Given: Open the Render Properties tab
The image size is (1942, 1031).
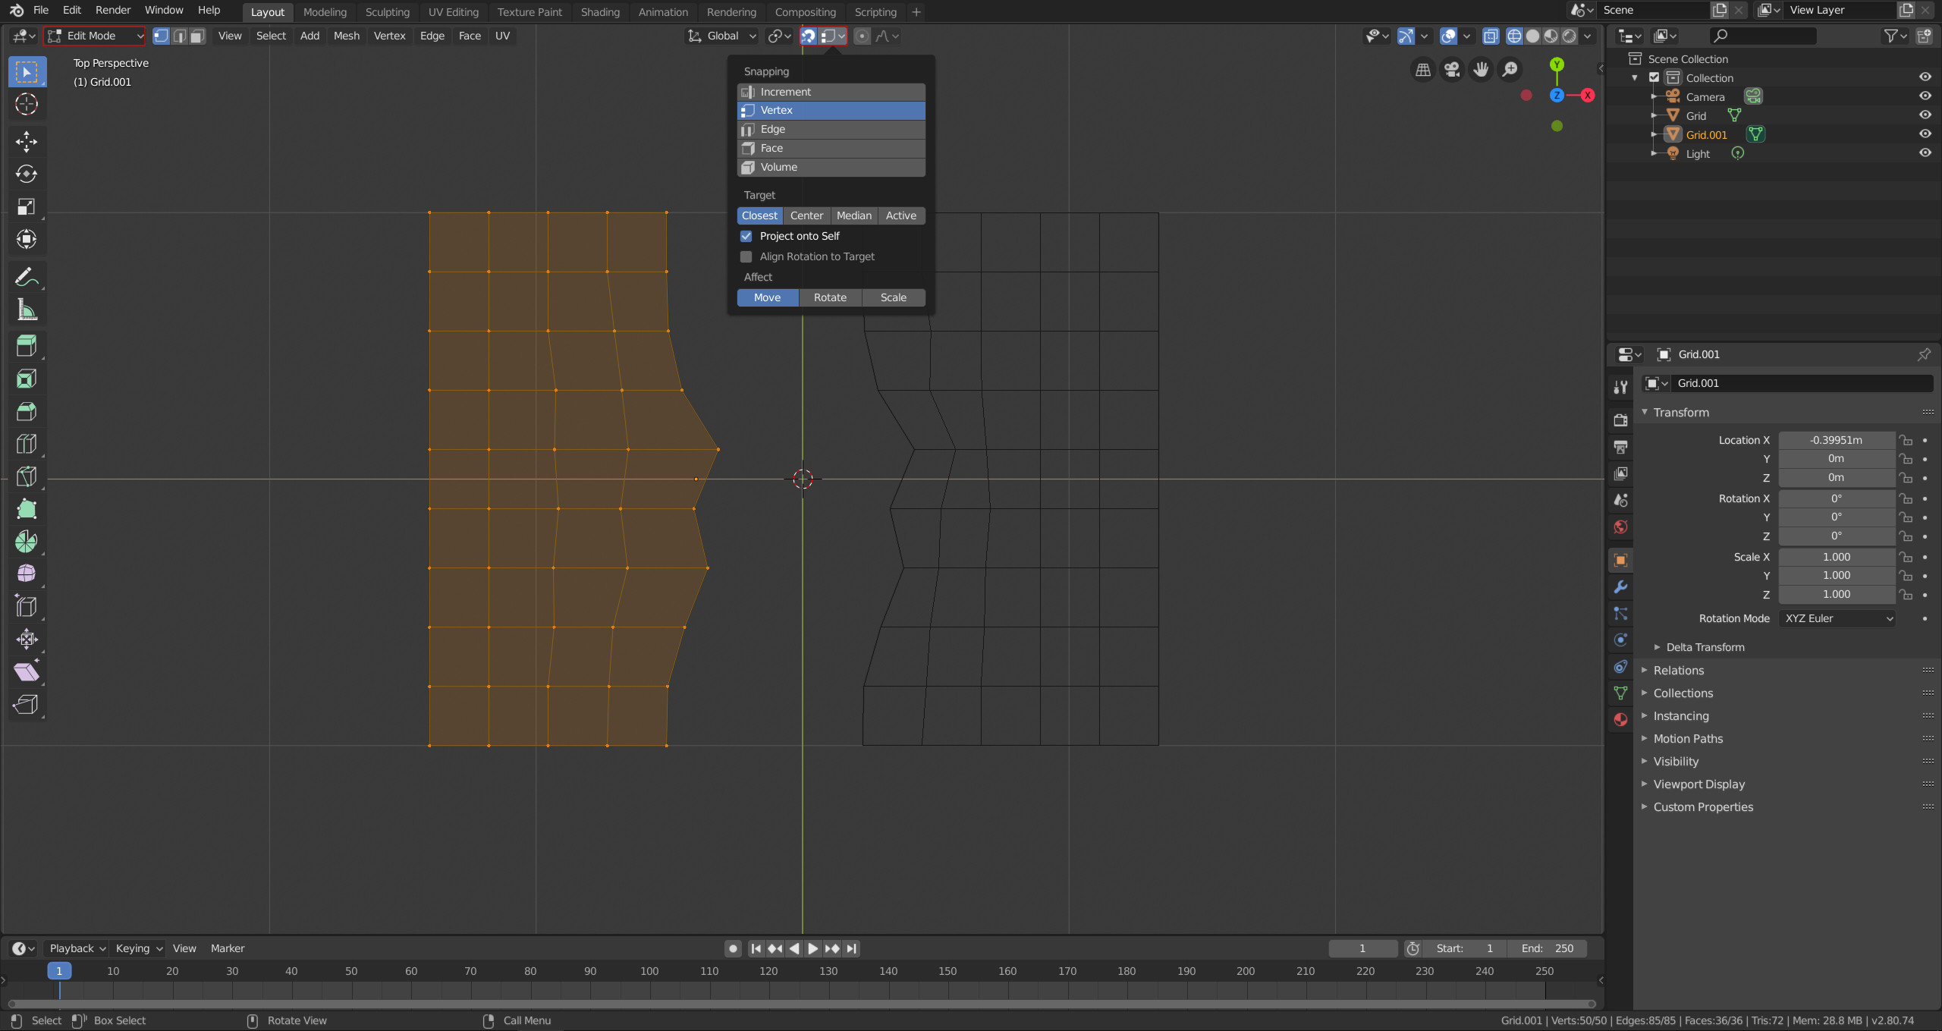Looking at the screenshot, I should [x=1620, y=420].
